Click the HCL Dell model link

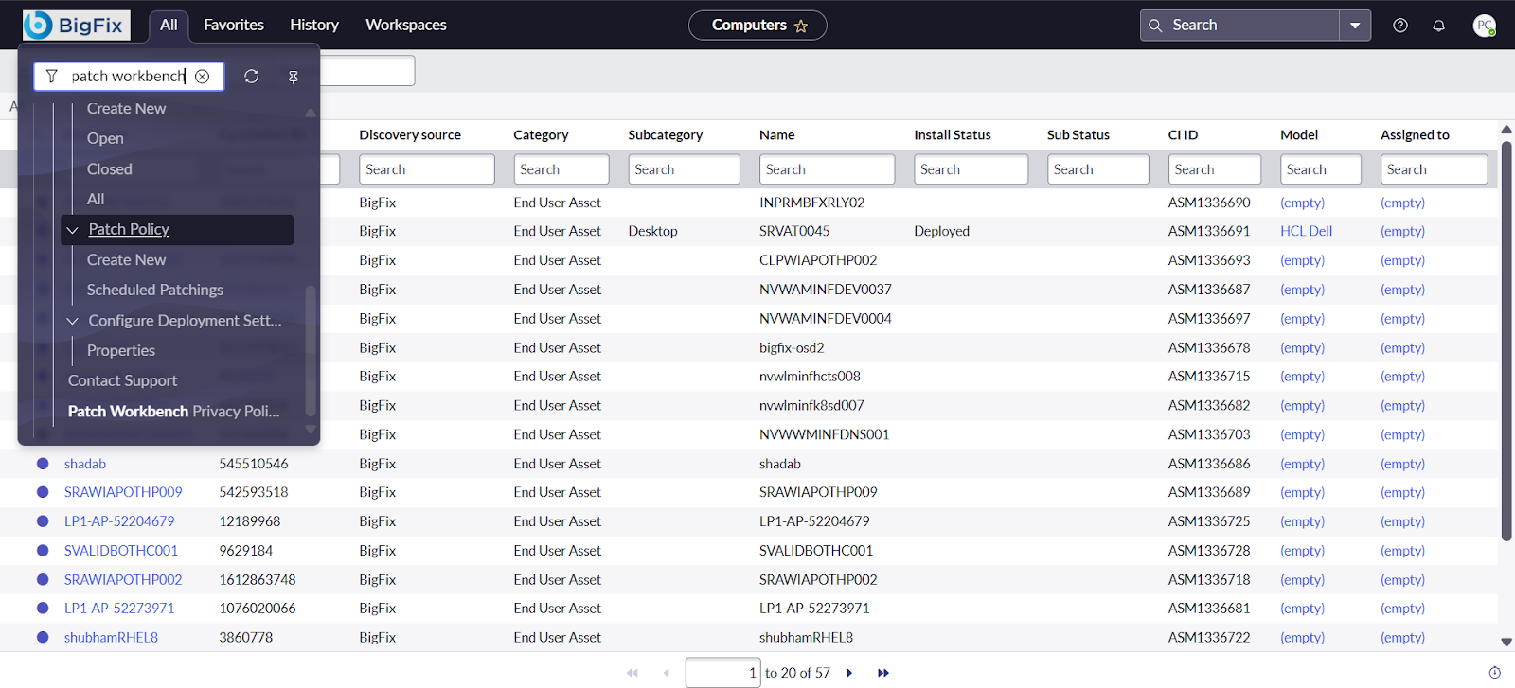[1306, 231]
